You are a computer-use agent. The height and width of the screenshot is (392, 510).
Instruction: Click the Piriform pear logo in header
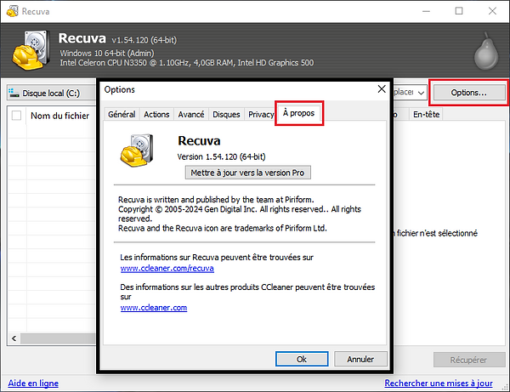point(486,51)
